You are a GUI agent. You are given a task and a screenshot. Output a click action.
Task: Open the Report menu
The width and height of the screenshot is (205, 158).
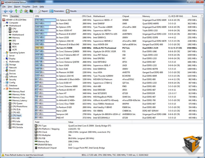[17, 7]
